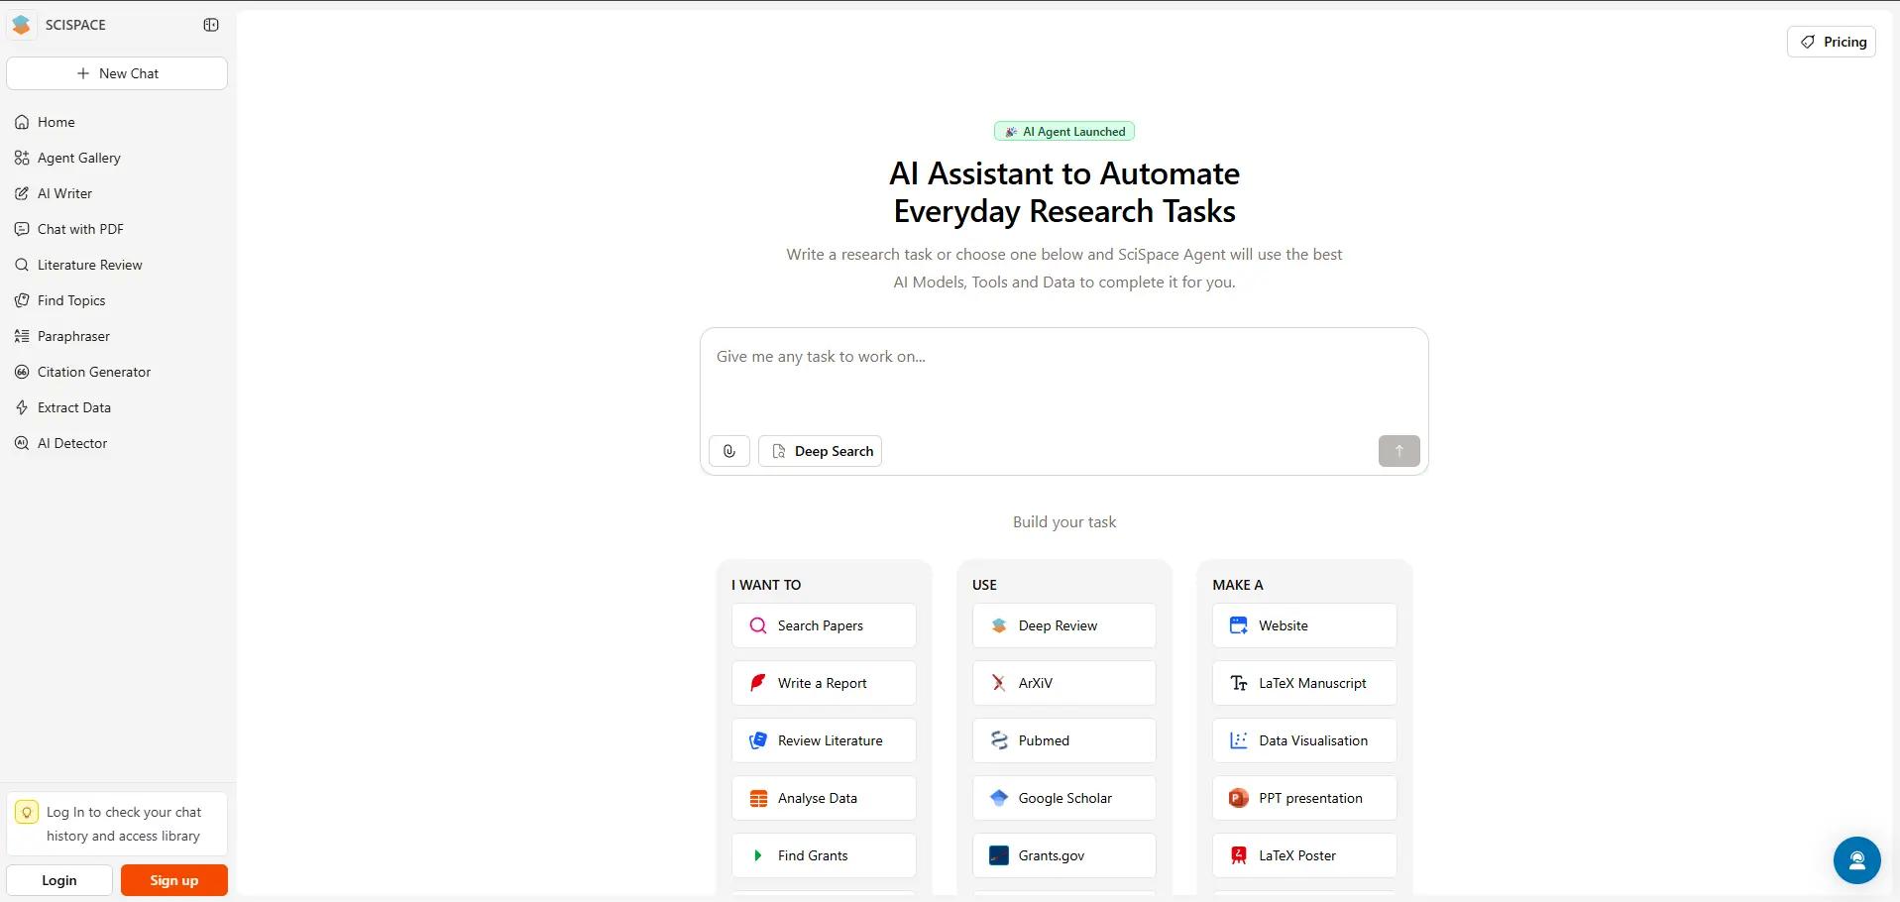
Task: Click the submit arrow button
Action: coord(1398,451)
